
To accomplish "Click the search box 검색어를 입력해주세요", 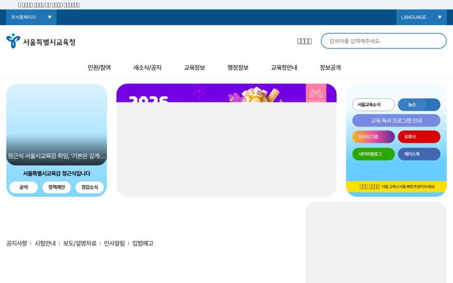I will tap(384, 41).
